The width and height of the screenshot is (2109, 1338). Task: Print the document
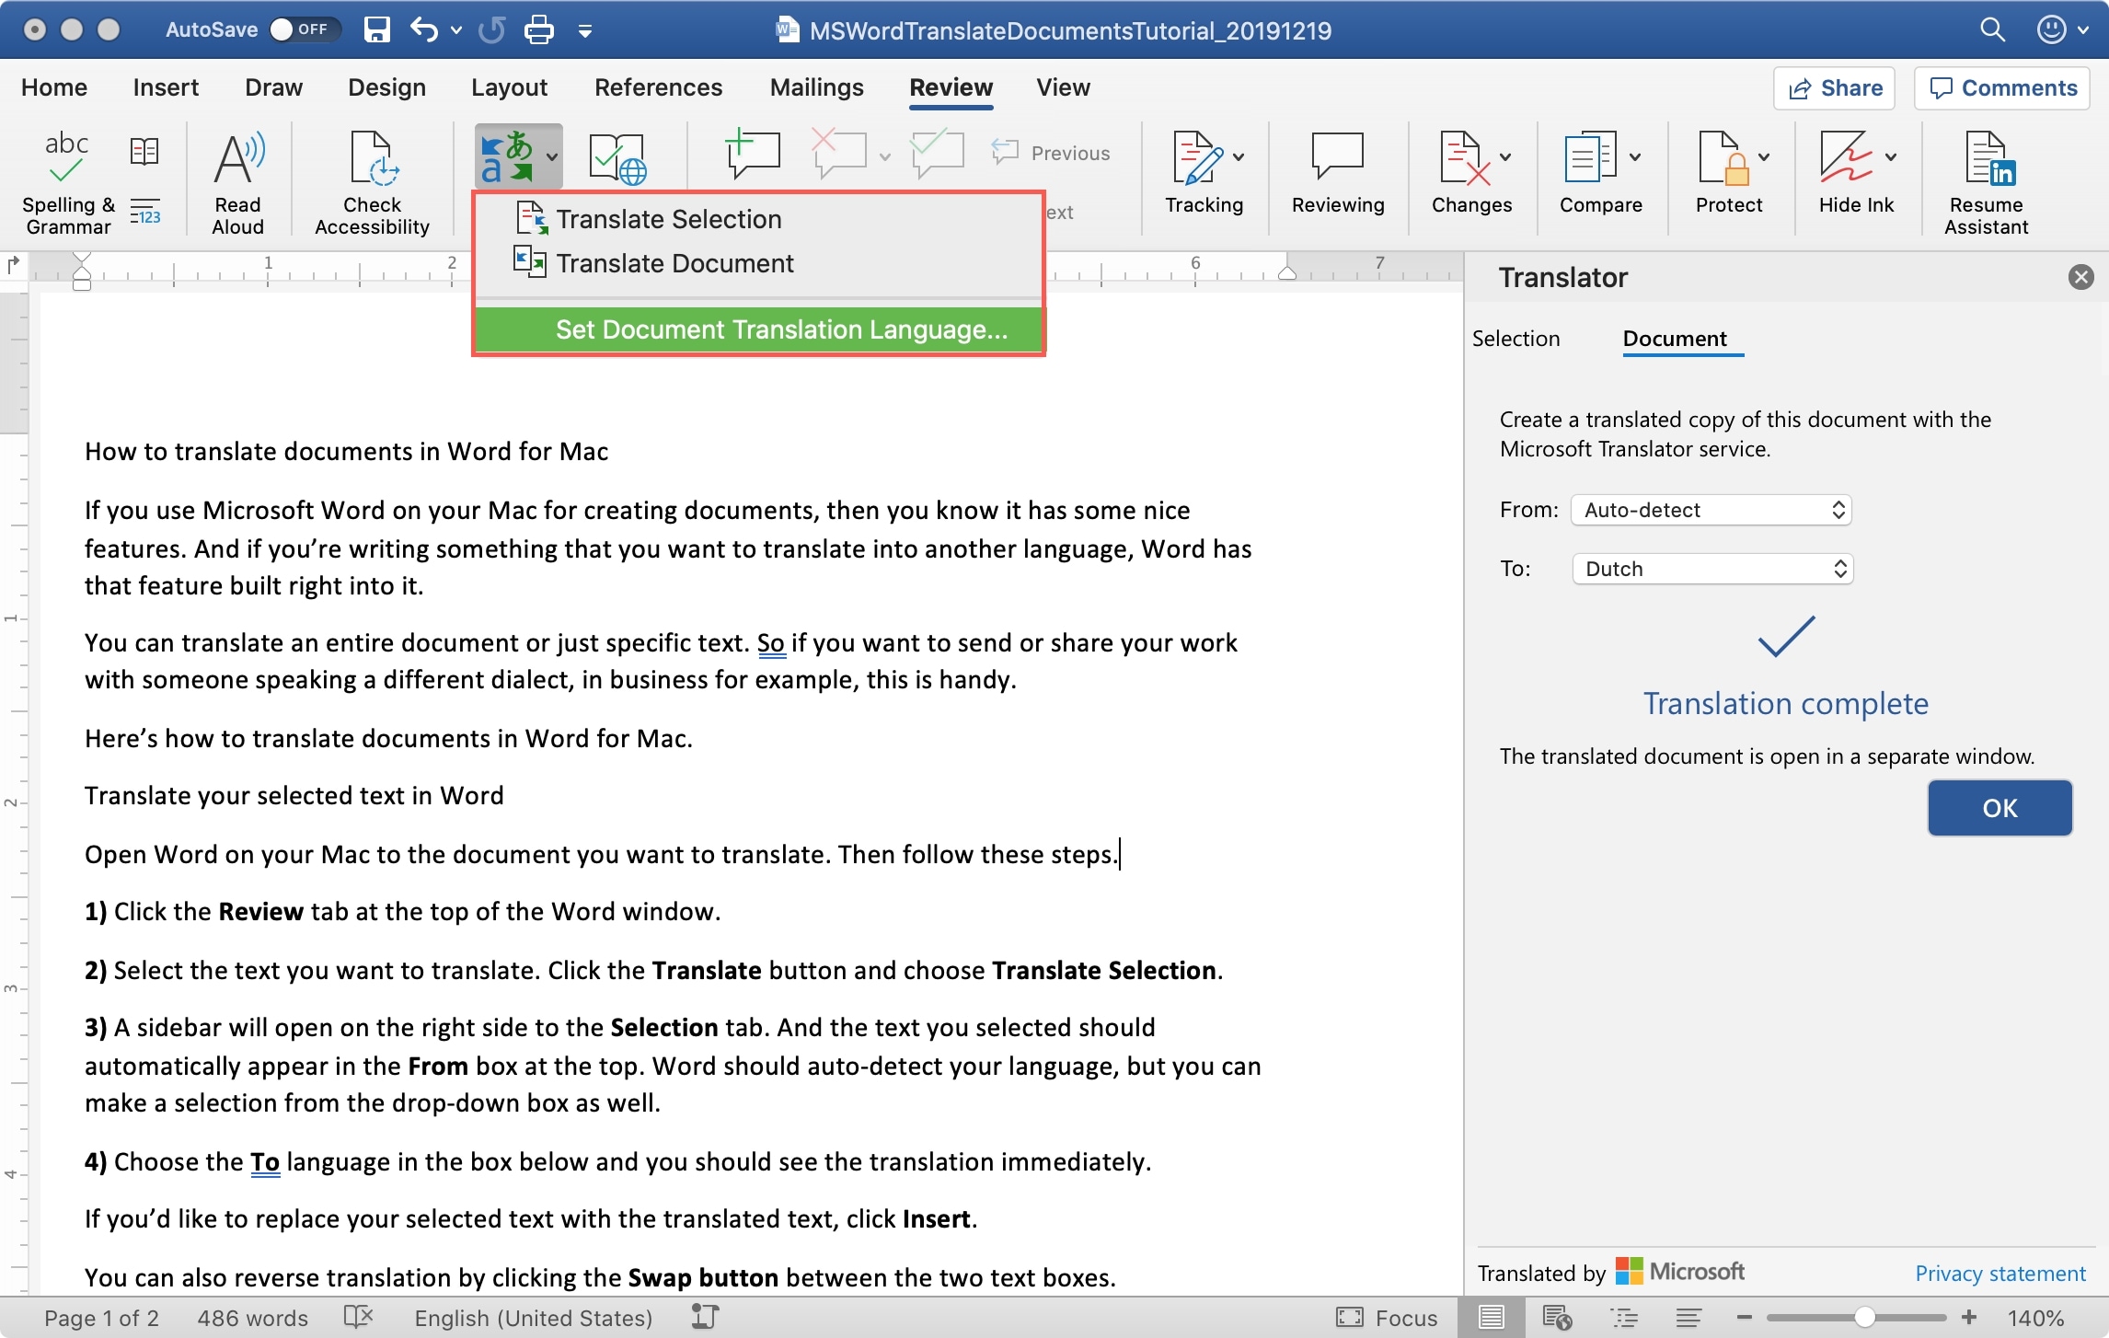538,29
